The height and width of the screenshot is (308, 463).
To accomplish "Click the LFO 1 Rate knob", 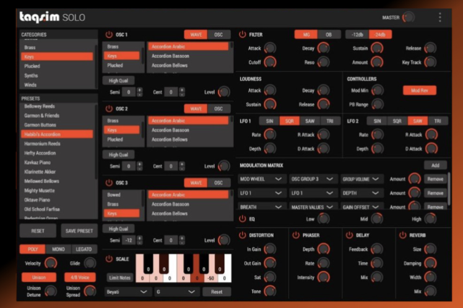I will click(270, 135).
